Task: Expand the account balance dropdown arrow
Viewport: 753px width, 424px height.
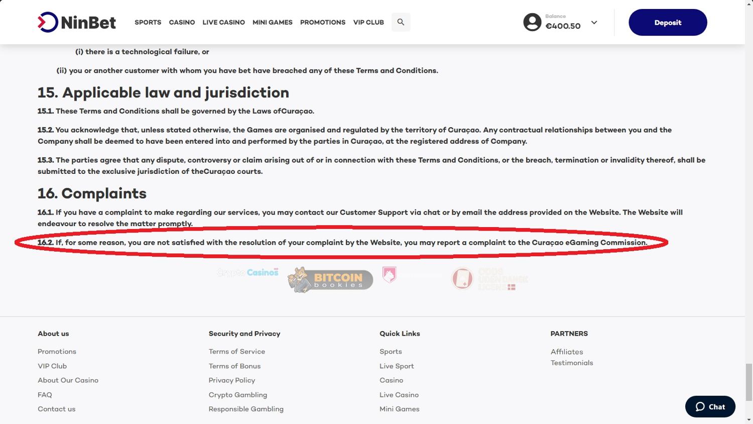Action: (594, 23)
